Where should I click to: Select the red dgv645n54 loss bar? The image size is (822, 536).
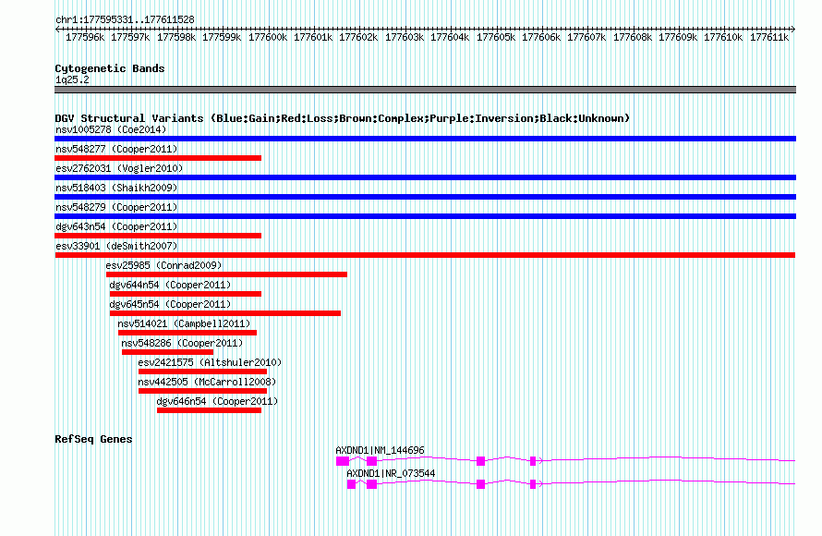pyautogui.click(x=225, y=313)
